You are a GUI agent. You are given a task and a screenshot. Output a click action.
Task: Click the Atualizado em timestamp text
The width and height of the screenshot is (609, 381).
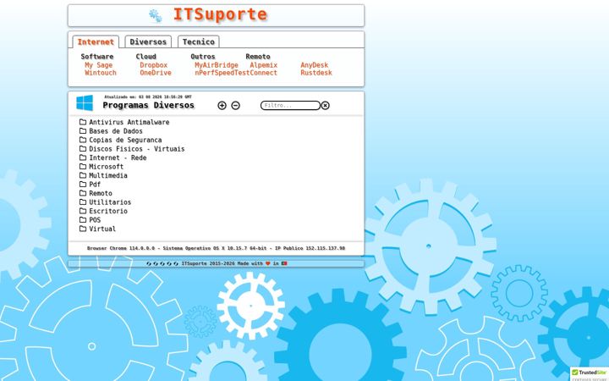pos(148,97)
